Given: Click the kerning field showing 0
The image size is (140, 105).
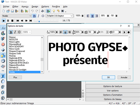Looking at the screenshot, I should coord(116,32).
